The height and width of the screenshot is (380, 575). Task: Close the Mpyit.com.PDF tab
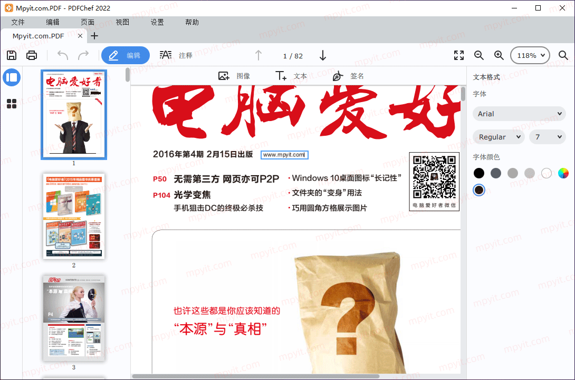(x=80, y=36)
